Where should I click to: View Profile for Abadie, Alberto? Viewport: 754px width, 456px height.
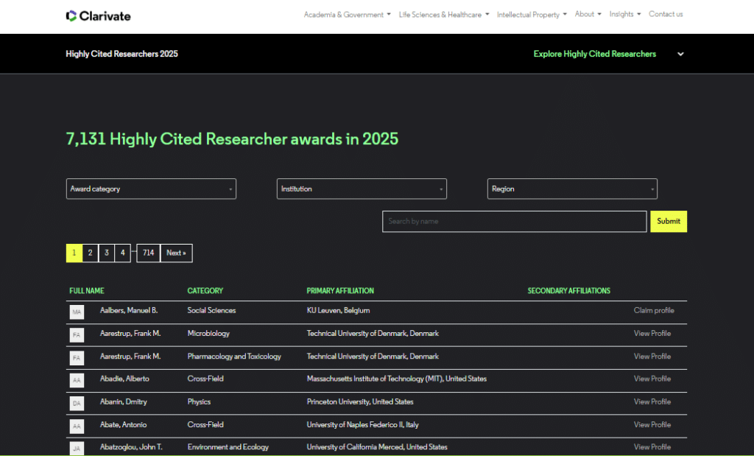pos(652,379)
